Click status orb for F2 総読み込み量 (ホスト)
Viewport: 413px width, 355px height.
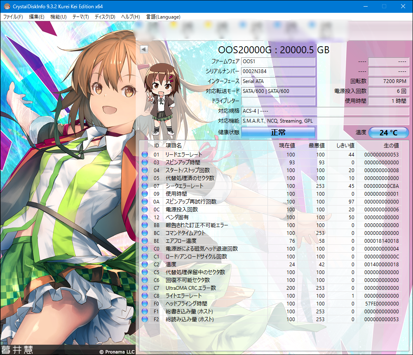click(145, 319)
